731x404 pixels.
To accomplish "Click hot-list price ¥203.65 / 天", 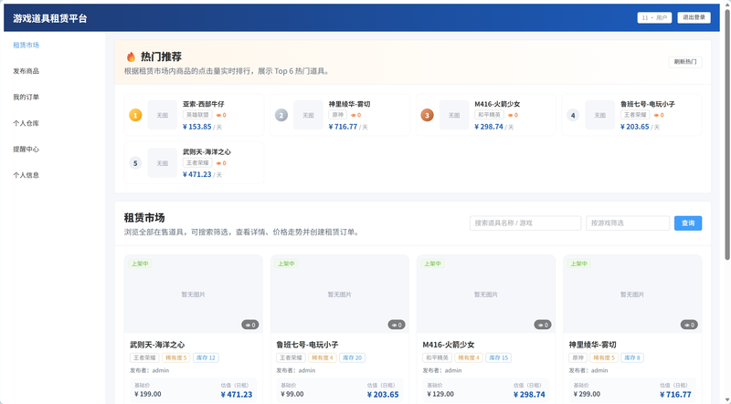I will (640, 127).
